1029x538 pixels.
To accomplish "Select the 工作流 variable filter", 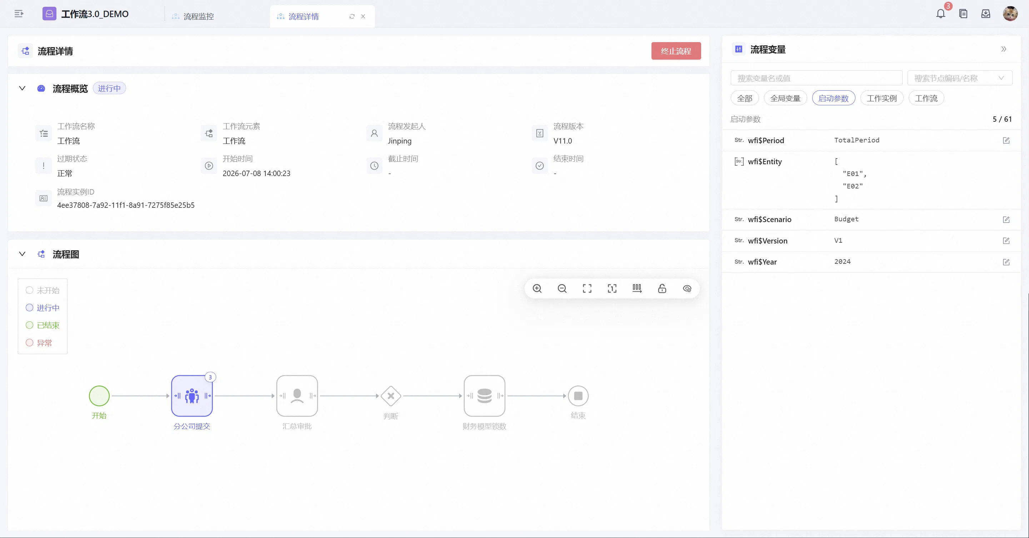I will 926,98.
